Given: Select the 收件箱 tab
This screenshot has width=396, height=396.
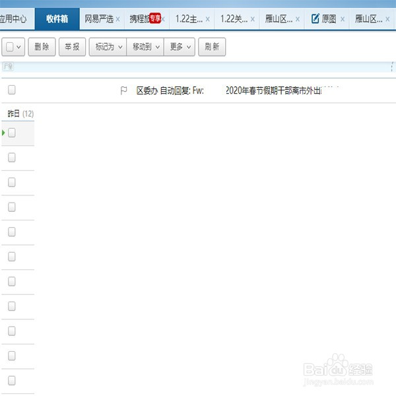Looking at the screenshot, I should (x=57, y=19).
